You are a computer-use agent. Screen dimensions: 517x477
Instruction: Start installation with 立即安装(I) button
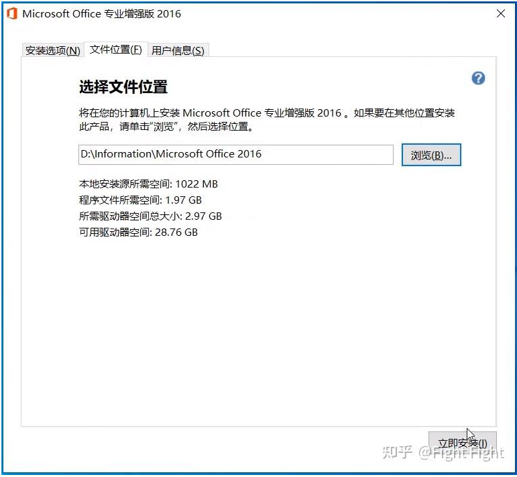[x=462, y=443]
